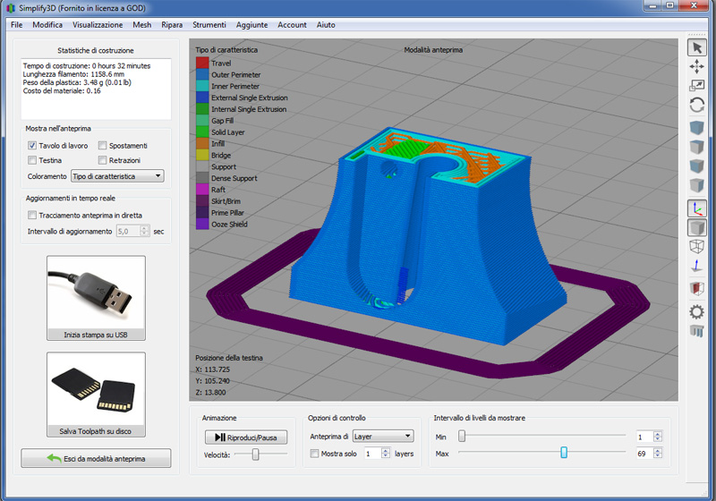
Task: Open the Aggiunte menu
Action: coord(252,25)
